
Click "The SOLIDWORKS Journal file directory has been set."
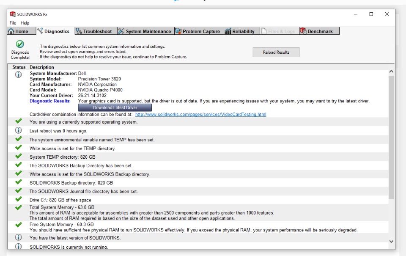[x=84, y=191]
